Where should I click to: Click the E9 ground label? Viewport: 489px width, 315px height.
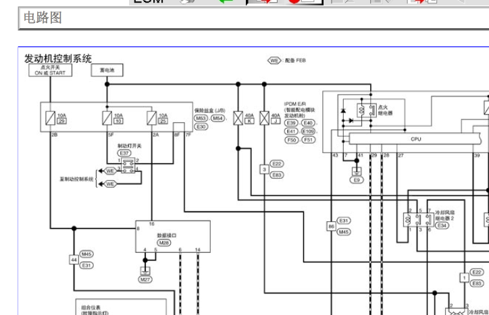click(357, 180)
